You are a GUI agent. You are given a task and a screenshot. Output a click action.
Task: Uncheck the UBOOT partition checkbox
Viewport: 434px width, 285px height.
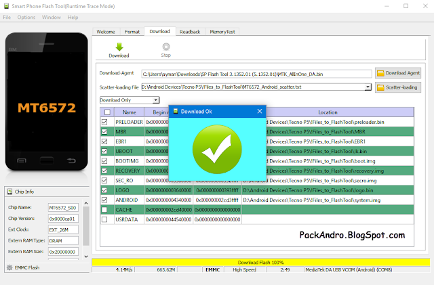[x=104, y=151]
